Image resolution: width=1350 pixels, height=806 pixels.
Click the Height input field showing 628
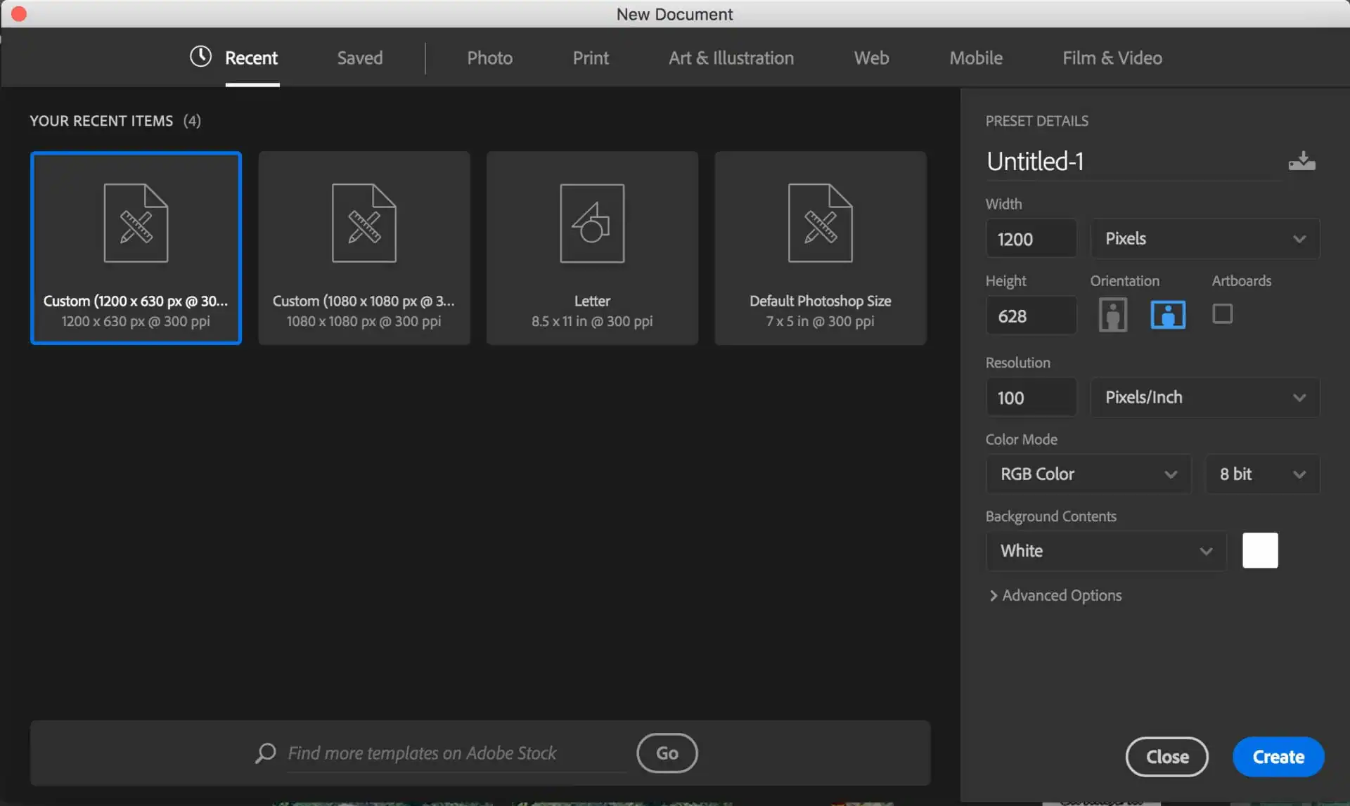point(1031,316)
